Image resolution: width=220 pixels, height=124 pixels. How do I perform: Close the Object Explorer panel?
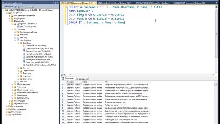58,3
